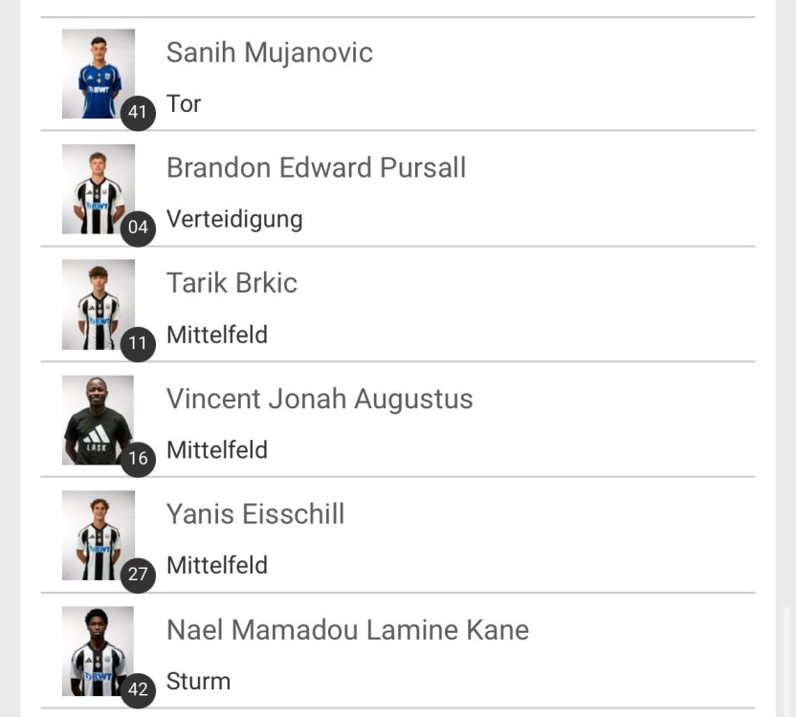Viewport: 796px width, 717px height.
Task: Select the photo beside Nael Mamadou Lamine Kane
Action: tap(98, 648)
